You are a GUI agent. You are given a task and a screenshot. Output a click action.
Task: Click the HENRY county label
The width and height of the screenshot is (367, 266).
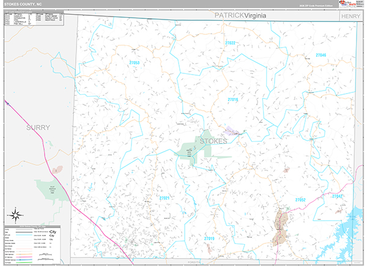[x=350, y=17]
